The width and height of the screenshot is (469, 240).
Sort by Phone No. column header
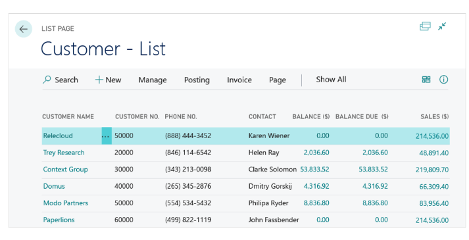click(181, 116)
